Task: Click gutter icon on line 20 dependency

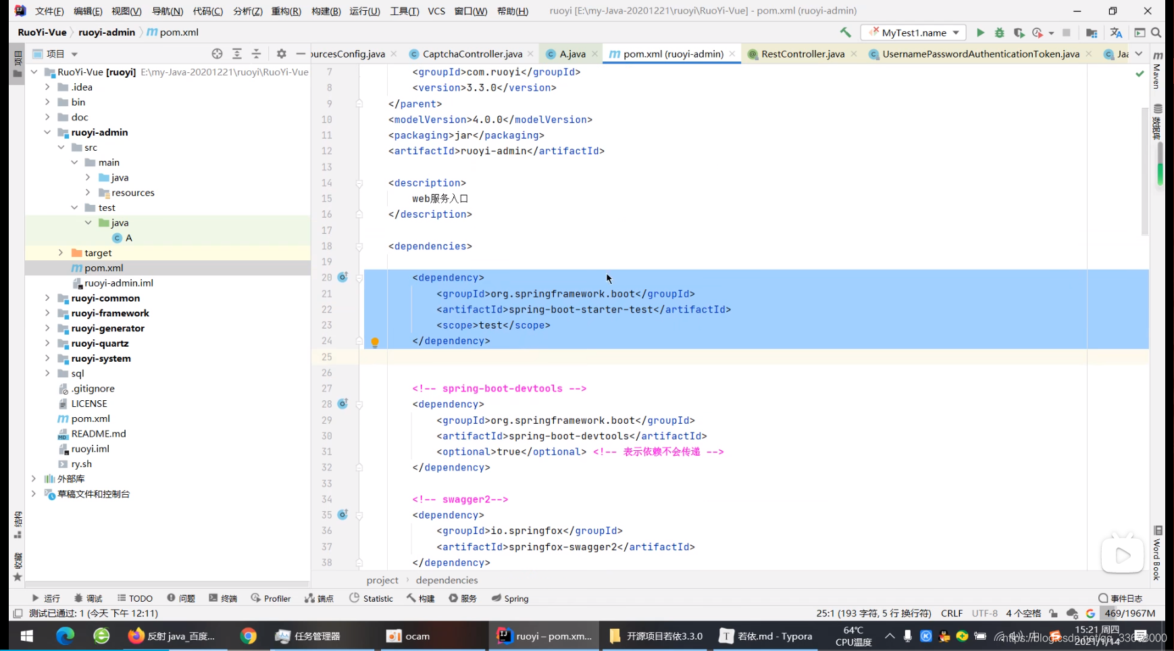Action: click(342, 277)
